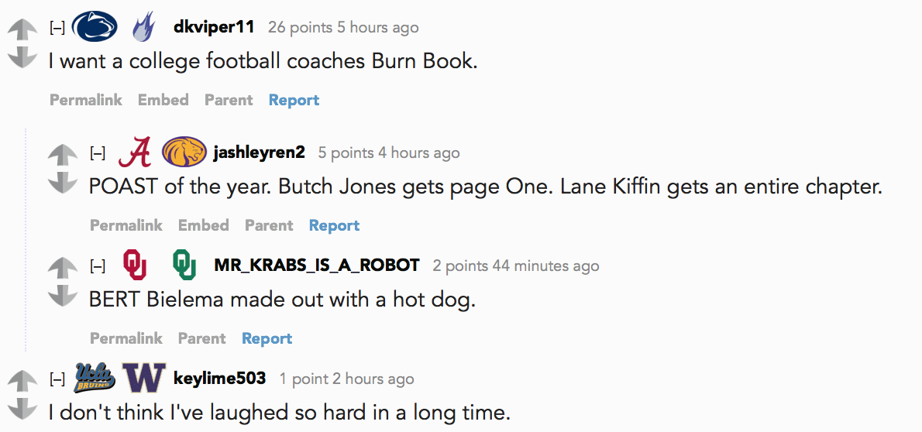The width and height of the screenshot is (922, 432).
Task: Downvote keylime503's comment
Action: (22, 408)
